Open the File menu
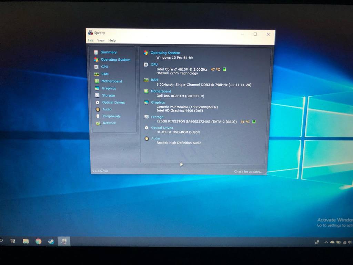 pyautogui.click(x=91, y=40)
